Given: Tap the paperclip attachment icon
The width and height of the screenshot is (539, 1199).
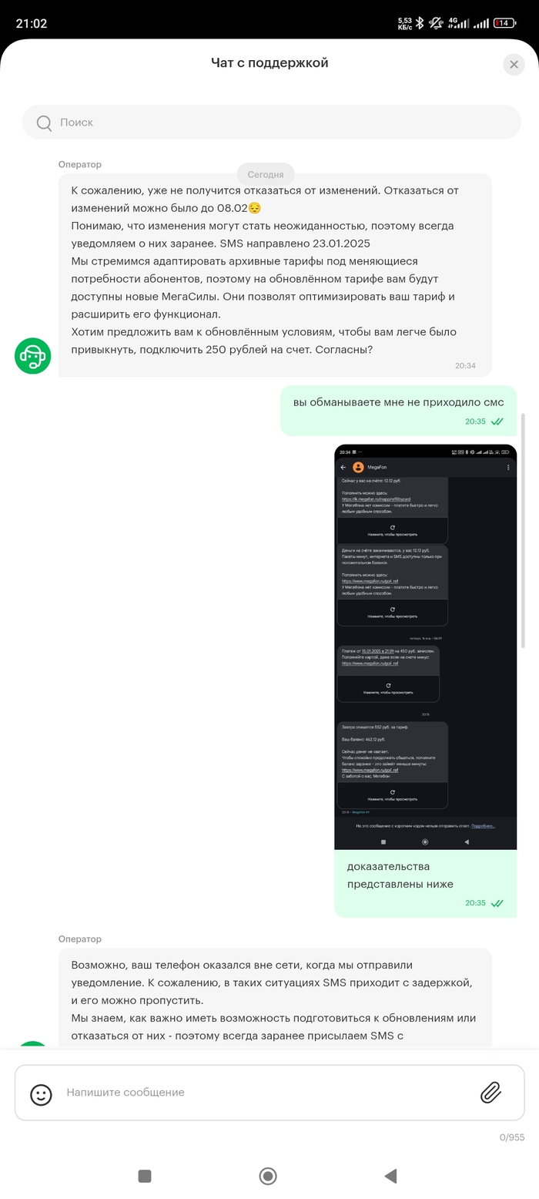Looking at the screenshot, I should pyautogui.click(x=490, y=1092).
